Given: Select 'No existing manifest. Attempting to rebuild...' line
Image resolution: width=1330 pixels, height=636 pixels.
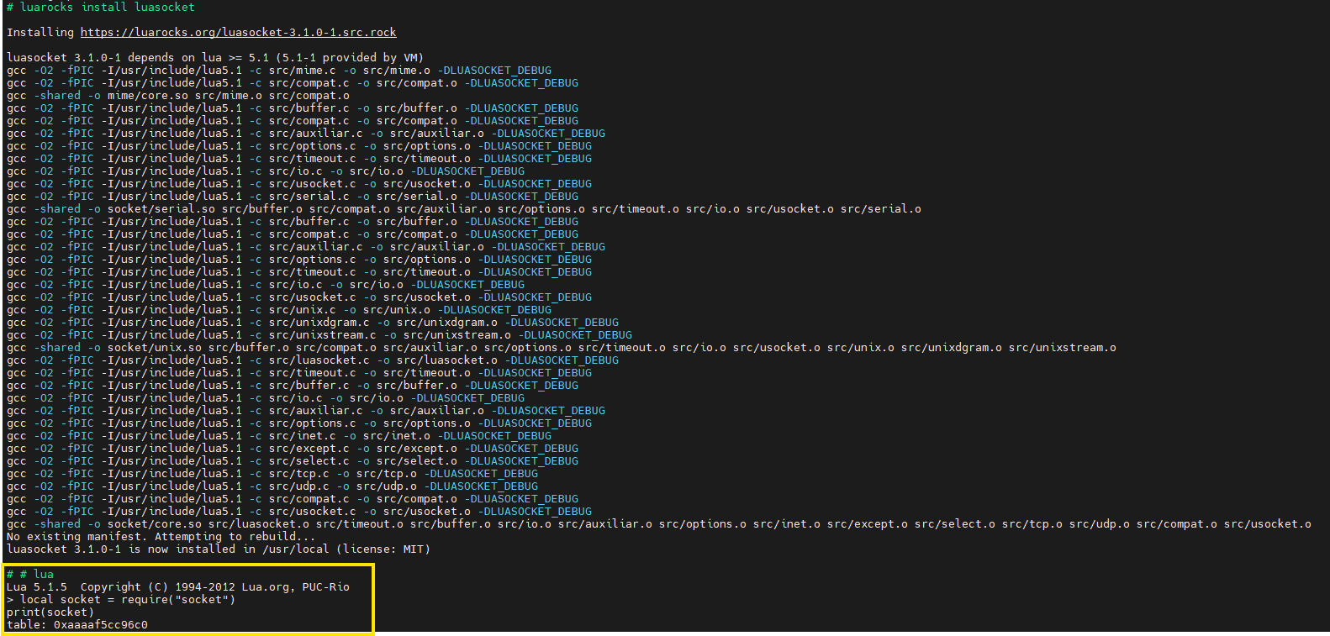Looking at the screenshot, I should click(x=161, y=537).
